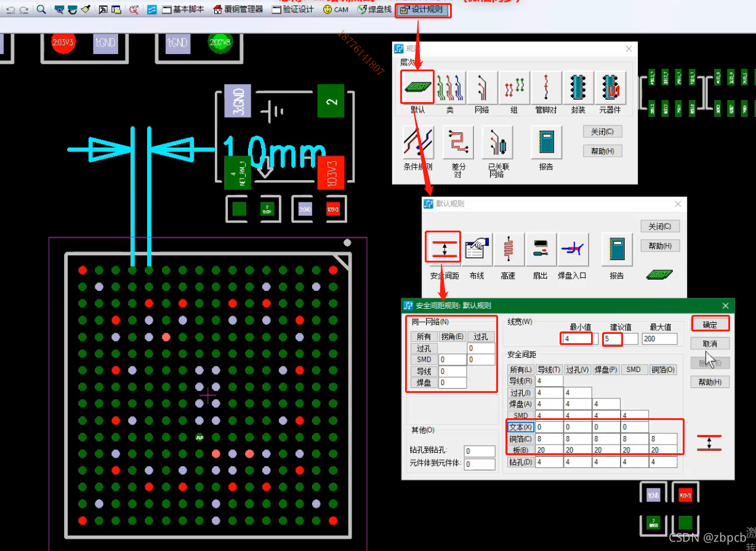Click the 元件体到元件体 value field
Image resolution: width=756 pixels, height=551 pixels.
[x=480, y=464]
